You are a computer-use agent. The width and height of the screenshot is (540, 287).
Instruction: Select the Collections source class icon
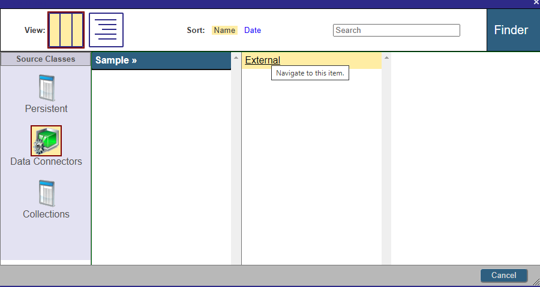(46, 193)
